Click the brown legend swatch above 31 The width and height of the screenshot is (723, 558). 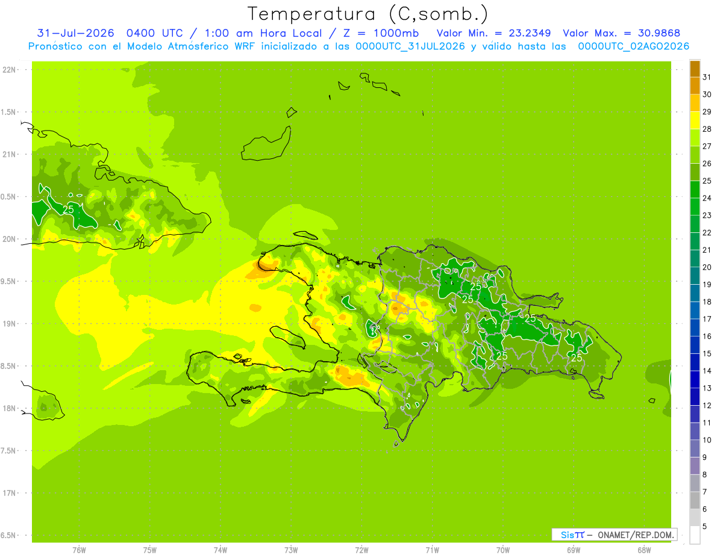click(x=695, y=69)
